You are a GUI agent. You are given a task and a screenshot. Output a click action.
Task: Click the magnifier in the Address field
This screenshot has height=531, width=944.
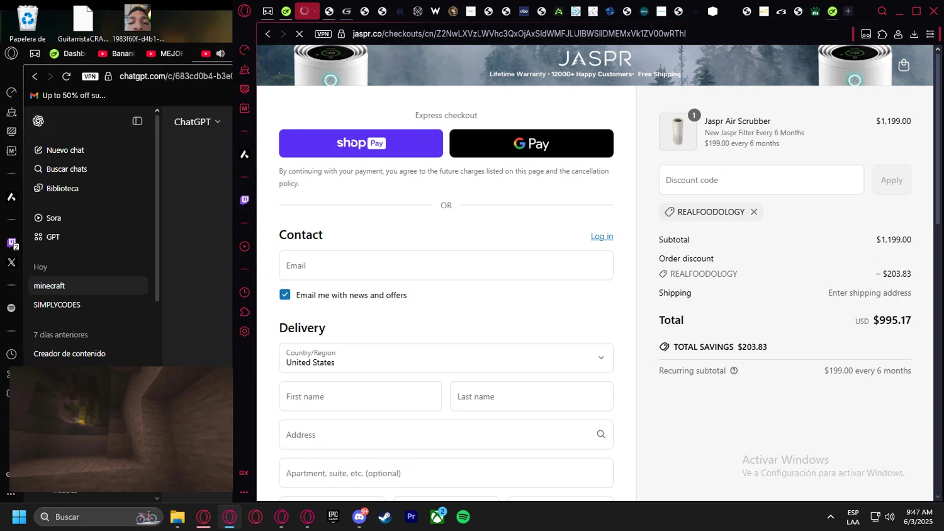click(x=601, y=434)
